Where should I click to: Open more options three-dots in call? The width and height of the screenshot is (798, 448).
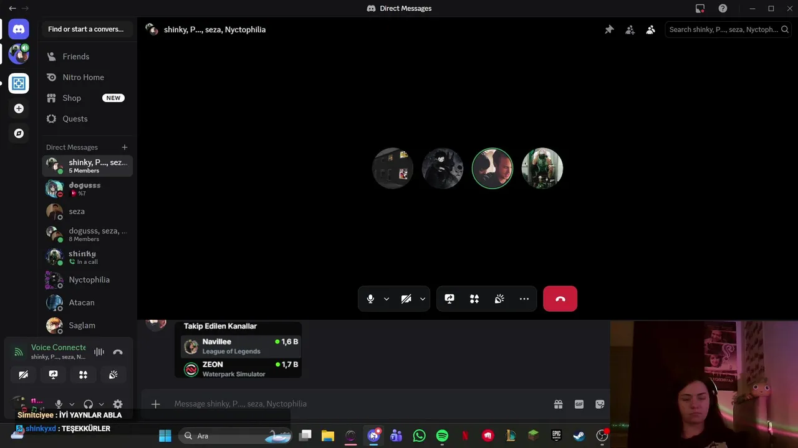524,299
